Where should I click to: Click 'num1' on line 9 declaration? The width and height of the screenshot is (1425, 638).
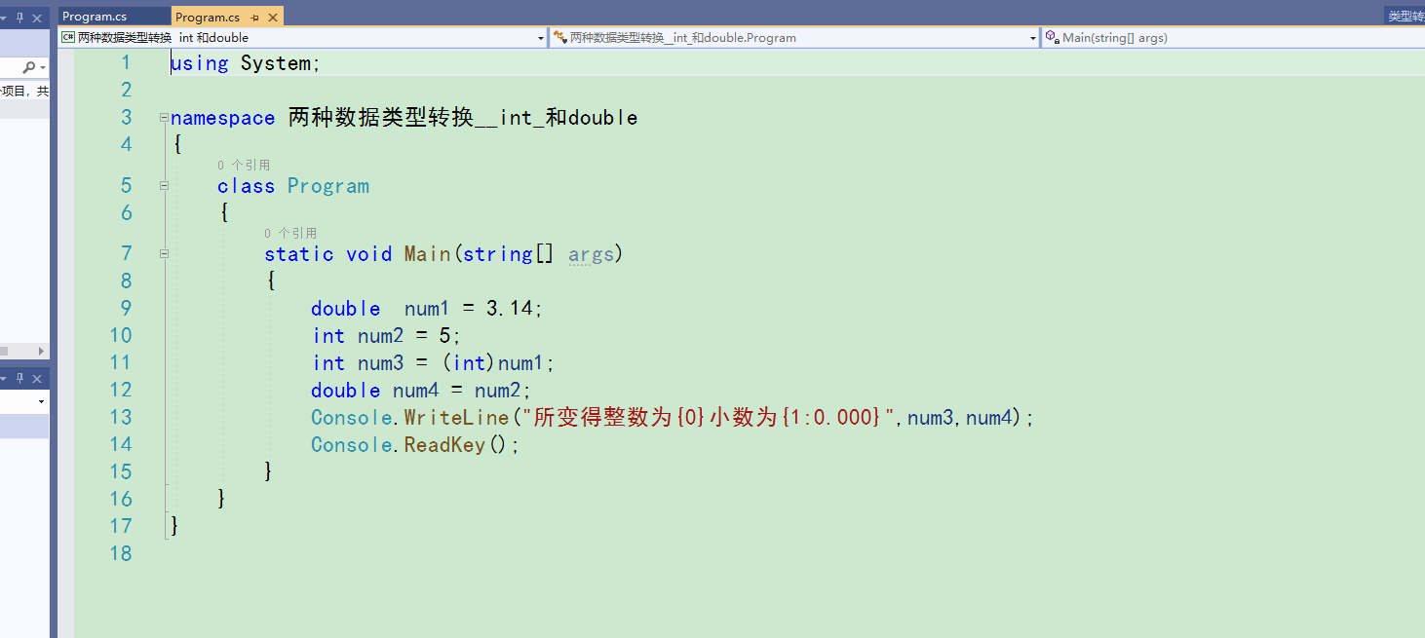(x=428, y=309)
